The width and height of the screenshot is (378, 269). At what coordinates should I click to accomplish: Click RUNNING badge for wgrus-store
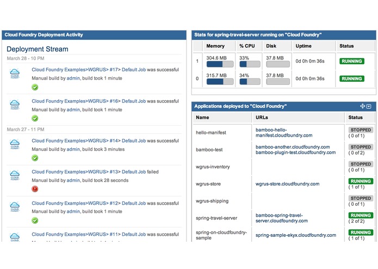(361, 181)
